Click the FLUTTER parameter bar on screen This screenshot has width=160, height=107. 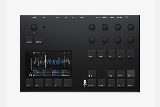37,75
